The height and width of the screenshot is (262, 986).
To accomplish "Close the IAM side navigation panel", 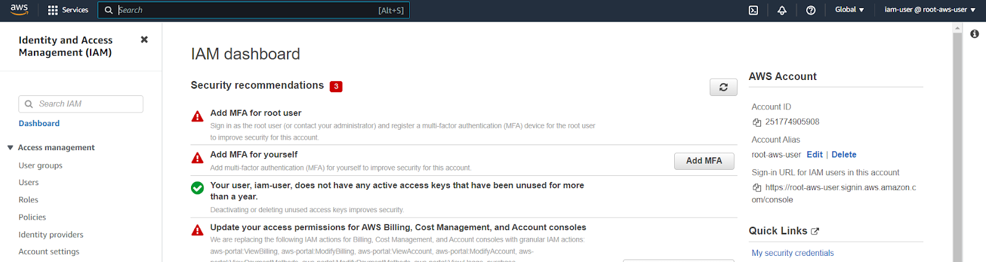I will click(x=144, y=39).
